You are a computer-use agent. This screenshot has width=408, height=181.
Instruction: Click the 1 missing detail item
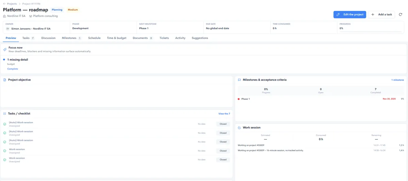18,60
